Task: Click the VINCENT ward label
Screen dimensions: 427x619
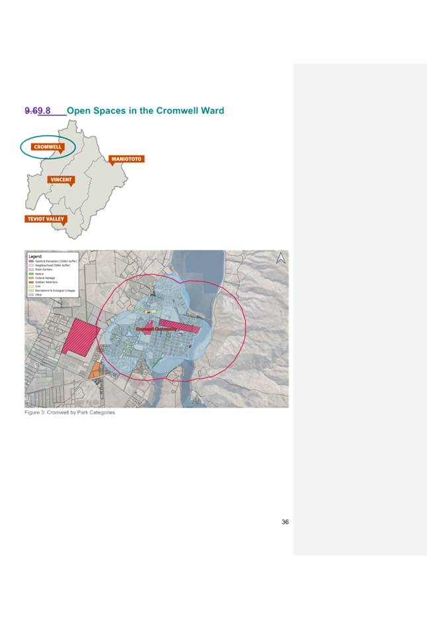Action: pos(61,180)
